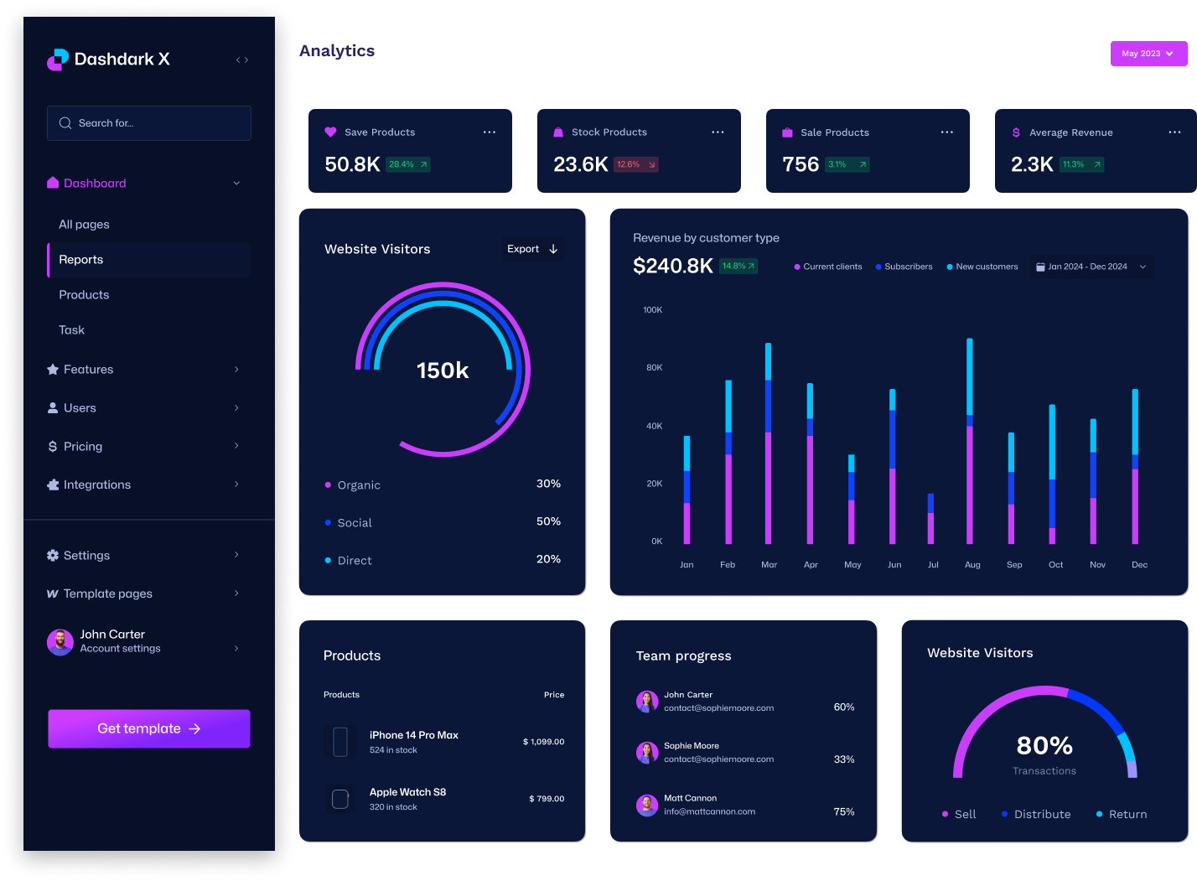Toggle the Current clients legend in revenue chart
This screenshot has height=881, width=1197.
(x=827, y=267)
